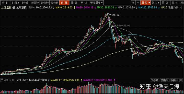Select the 15分钟 period tab

pos(35,3)
